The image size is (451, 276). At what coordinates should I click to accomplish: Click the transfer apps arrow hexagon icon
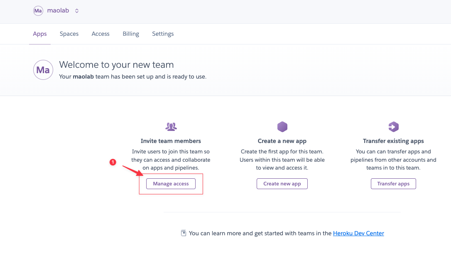pos(393,127)
